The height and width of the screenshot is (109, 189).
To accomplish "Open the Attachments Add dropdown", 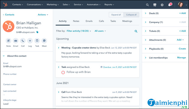I will (x=180, y=40).
